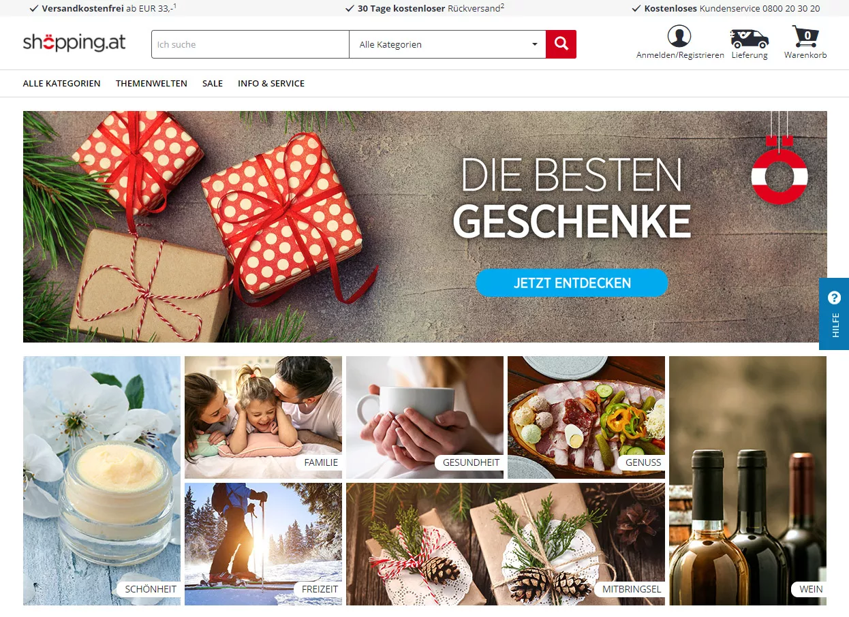The width and height of the screenshot is (849, 617).
Task: Open the SCHÖNHEIT category tile
Action: coord(102,481)
